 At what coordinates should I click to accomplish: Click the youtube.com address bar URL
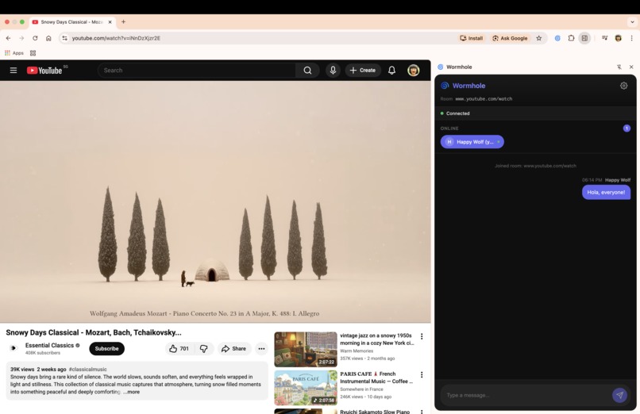(116, 38)
